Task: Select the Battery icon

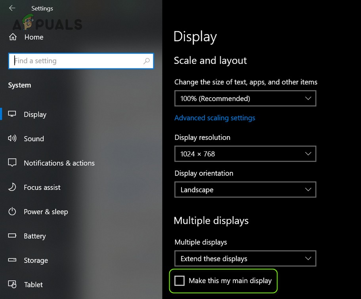Action: pyautogui.click(x=12, y=236)
